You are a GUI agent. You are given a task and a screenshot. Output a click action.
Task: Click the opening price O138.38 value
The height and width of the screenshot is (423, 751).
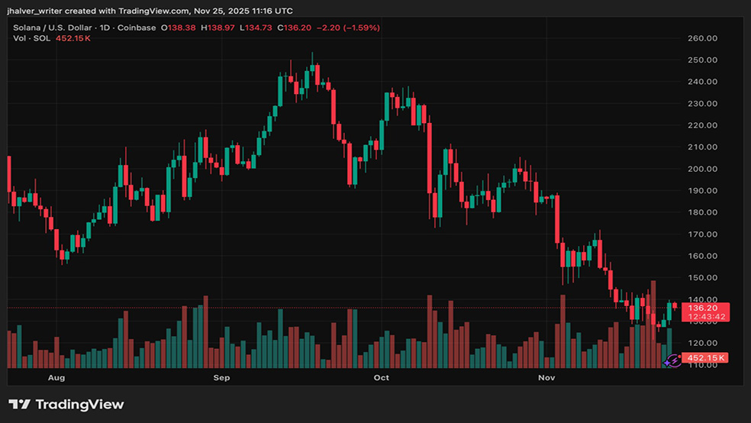tap(177, 27)
